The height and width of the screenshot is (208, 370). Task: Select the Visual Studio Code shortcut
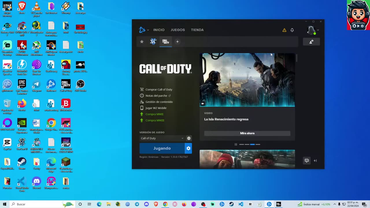(x=22, y=184)
